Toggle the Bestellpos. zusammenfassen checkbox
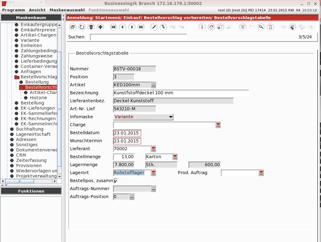This screenshot has width=321, height=242. pos(116,181)
